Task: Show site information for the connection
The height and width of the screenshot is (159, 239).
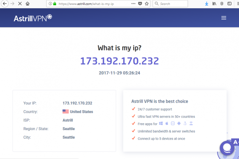Action: coord(50,4)
